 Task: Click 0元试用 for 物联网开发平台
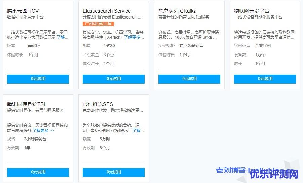coord(265,79)
